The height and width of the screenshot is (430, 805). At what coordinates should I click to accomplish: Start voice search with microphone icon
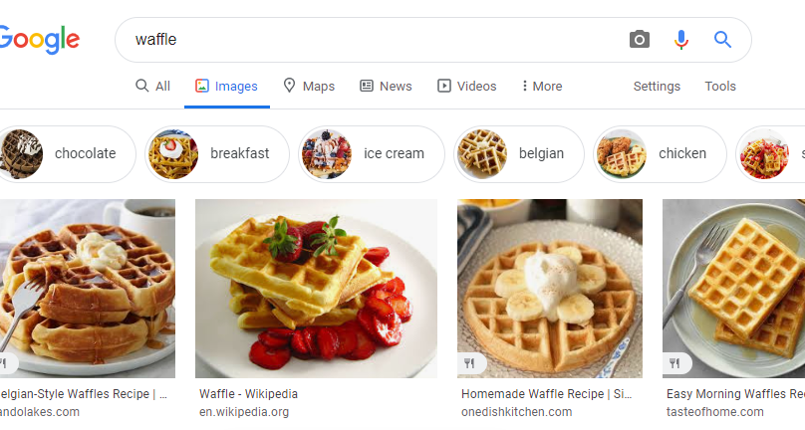pyautogui.click(x=681, y=40)
